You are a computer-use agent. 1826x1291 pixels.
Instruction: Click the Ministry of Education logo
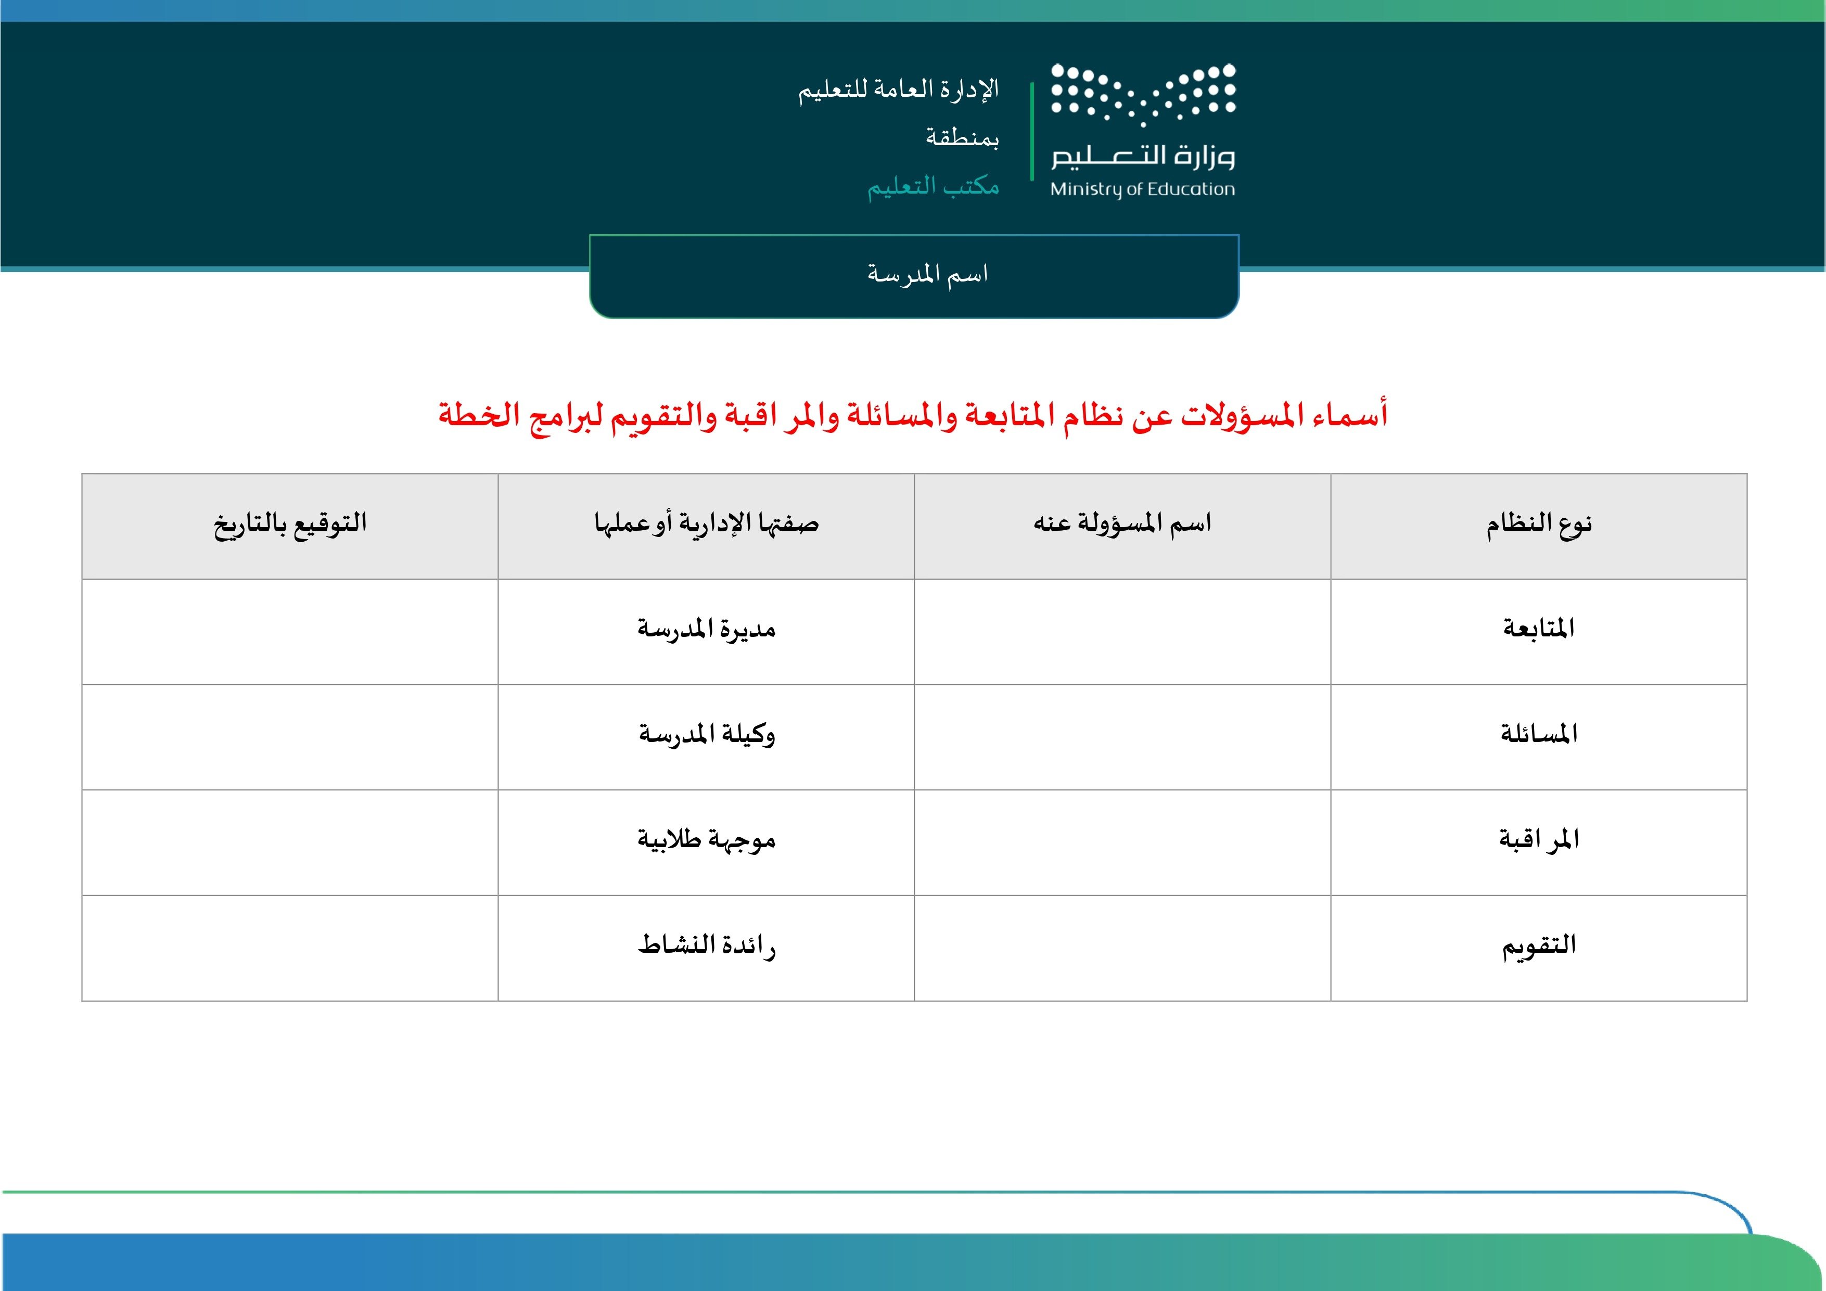point(1143,131)
